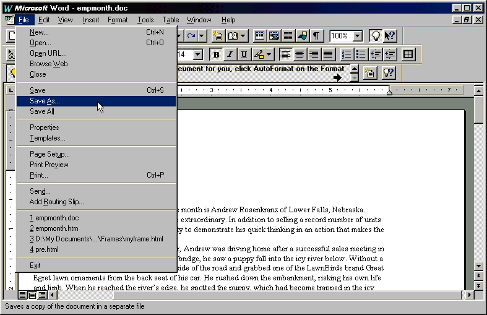Click Exit in the File menu
This screenshot has height=315, width=487.
35,265
